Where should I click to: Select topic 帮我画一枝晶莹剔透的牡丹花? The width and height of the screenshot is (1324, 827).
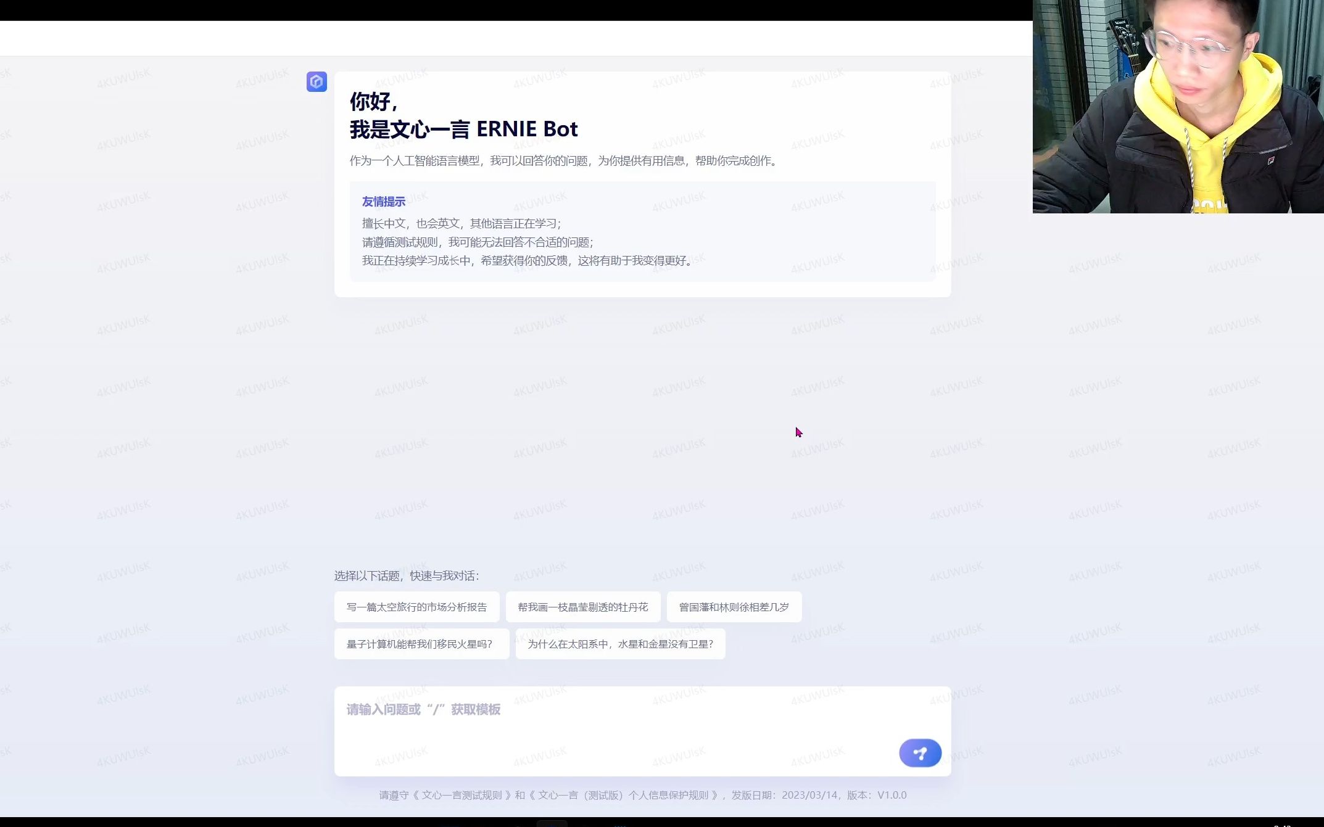tap(583, 607)
